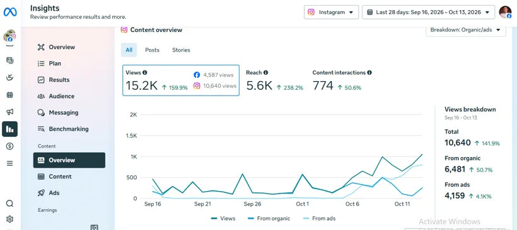This screenshot has width=517, height=230.
Task: Open the top Overview item above Plan
Action: pos(69,47)
